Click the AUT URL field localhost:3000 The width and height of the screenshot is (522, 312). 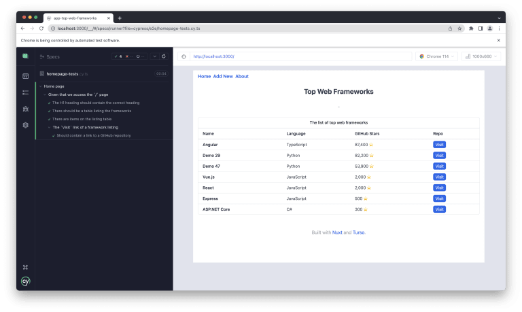tap(300, 56)
